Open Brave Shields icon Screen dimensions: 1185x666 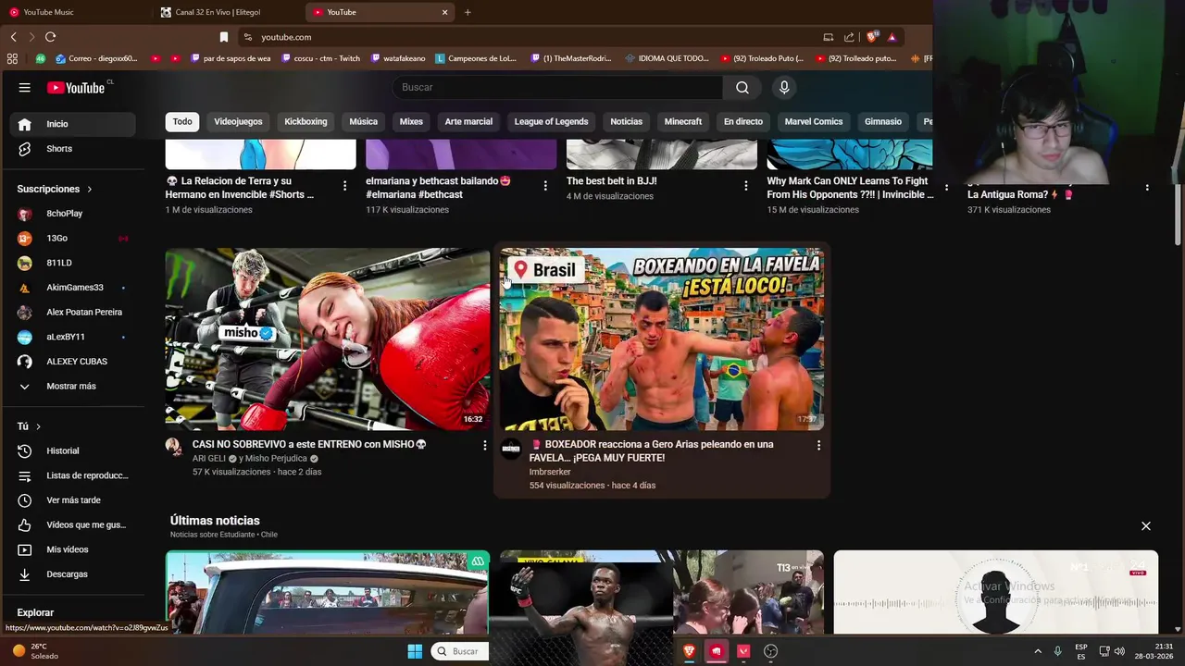(871, 37)
